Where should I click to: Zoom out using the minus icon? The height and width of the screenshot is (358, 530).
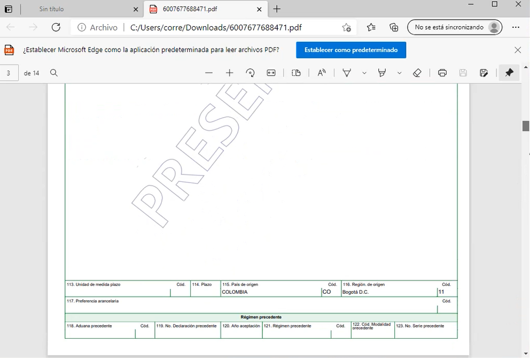coord(209,73)
